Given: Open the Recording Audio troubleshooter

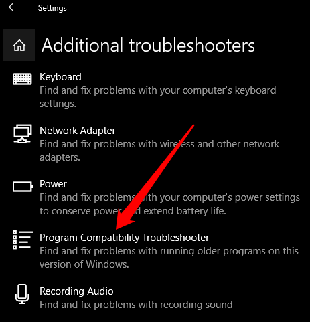Looking at the screenshot, I should (76, 291).
